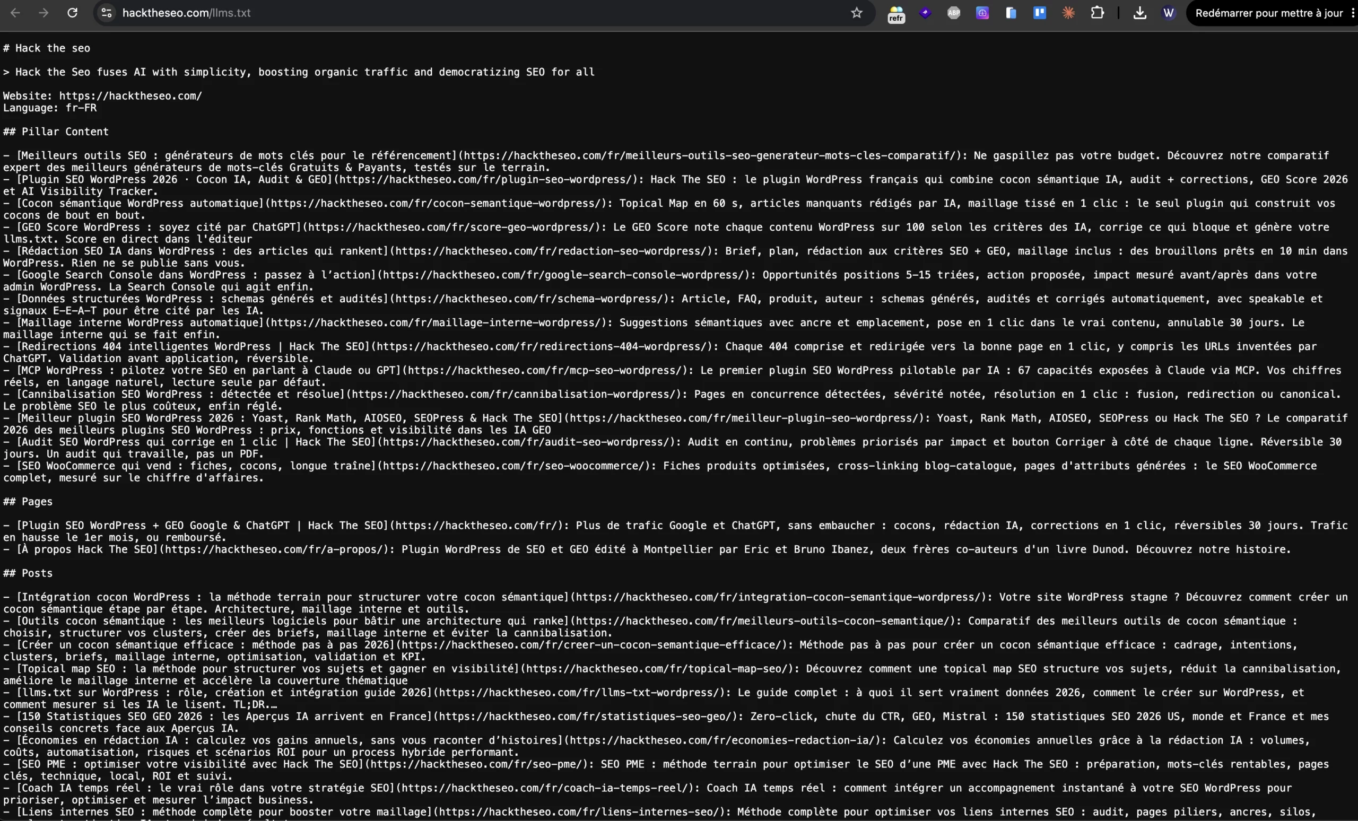This screenshot has height=821, width=1358.
Task: Click the cocon-semantique-wordpress URL
Action: [x=436, y=203]
